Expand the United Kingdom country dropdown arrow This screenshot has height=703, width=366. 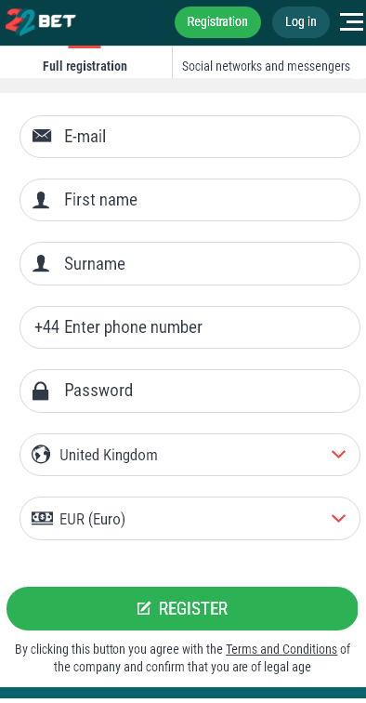[x=339, y=454]
